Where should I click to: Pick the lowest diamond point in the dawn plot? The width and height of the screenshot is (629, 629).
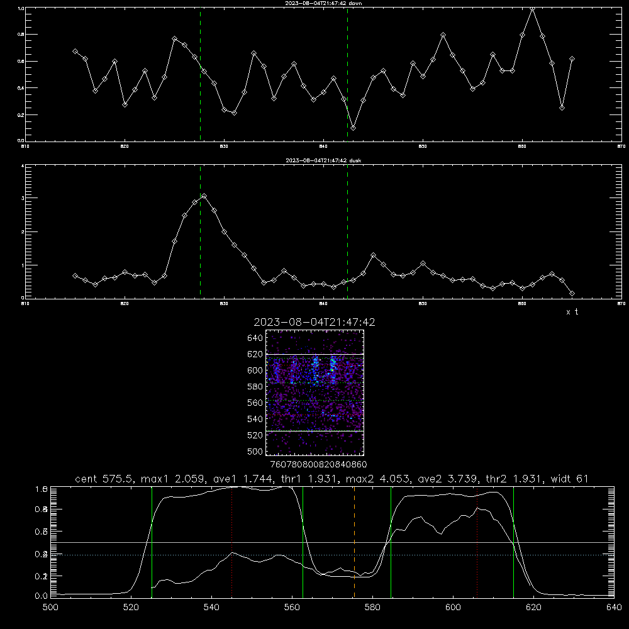tap(353, 128)
